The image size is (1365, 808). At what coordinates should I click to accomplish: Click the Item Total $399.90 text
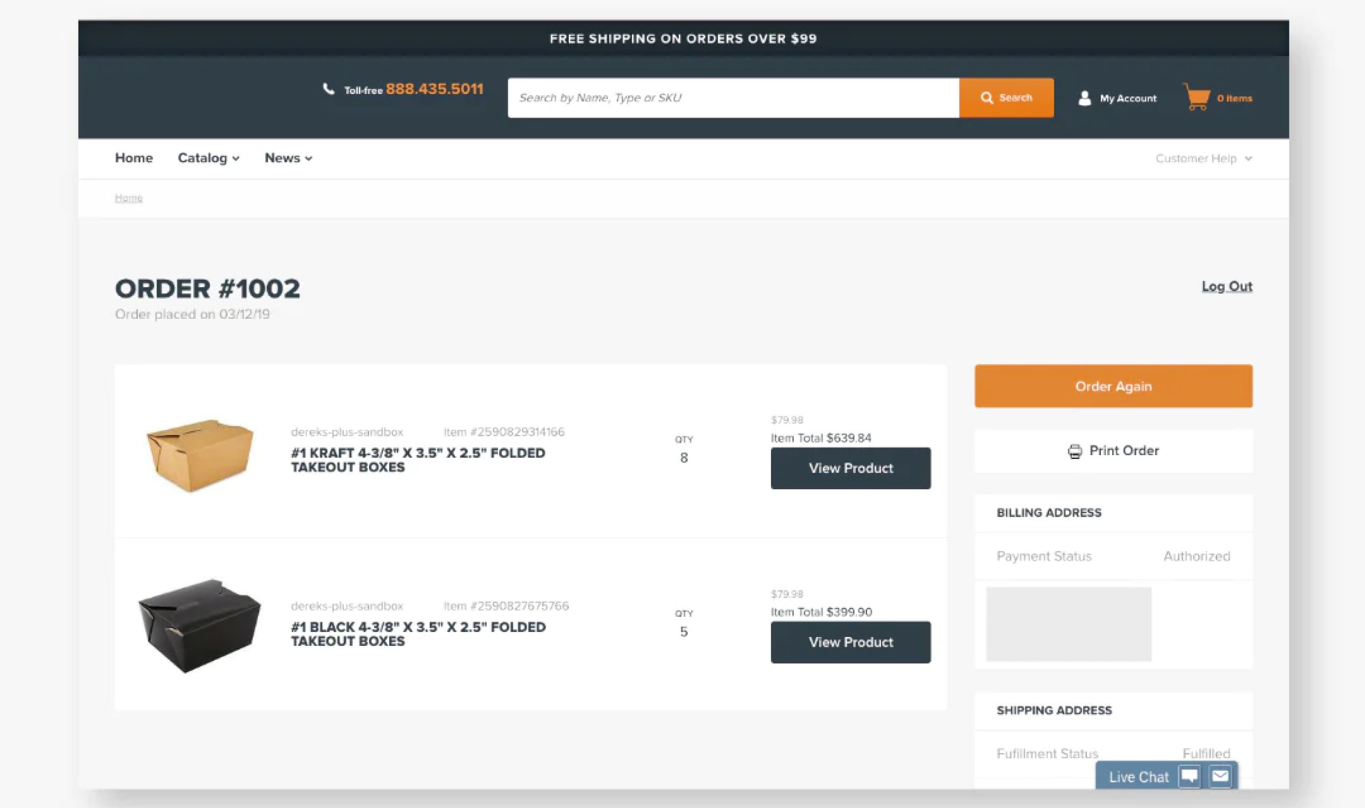click(822, 612)
